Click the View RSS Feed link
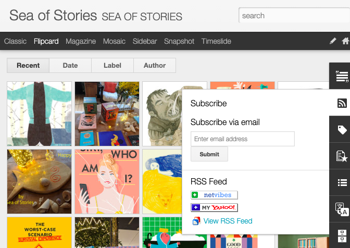Screen dimensions: 350x248 228,221
